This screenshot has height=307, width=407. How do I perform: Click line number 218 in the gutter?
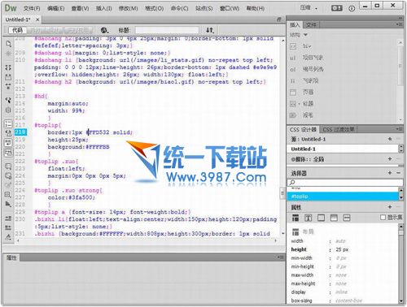click(x=20, y=132)
